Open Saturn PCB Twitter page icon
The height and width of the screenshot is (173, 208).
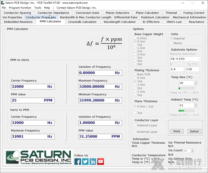[85, 162]
